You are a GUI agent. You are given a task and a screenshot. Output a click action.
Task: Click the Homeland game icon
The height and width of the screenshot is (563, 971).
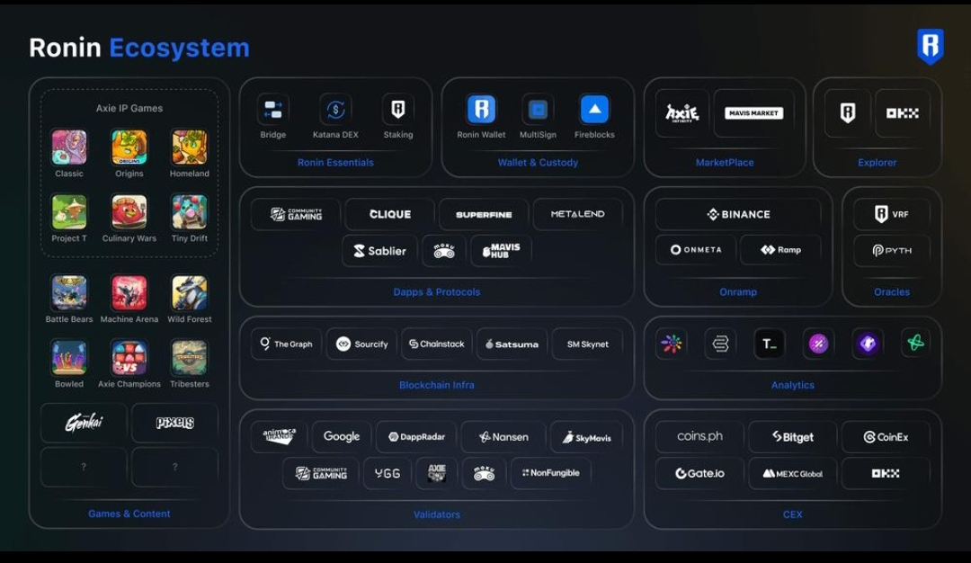pos(190,147)
